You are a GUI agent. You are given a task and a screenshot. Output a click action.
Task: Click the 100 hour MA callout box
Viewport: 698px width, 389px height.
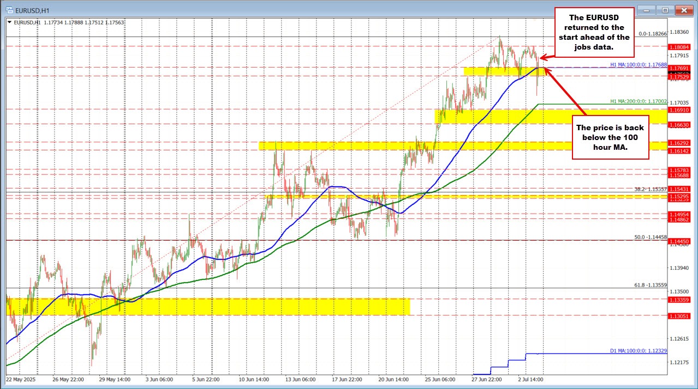pyautogui.click(x=609, y=138)
